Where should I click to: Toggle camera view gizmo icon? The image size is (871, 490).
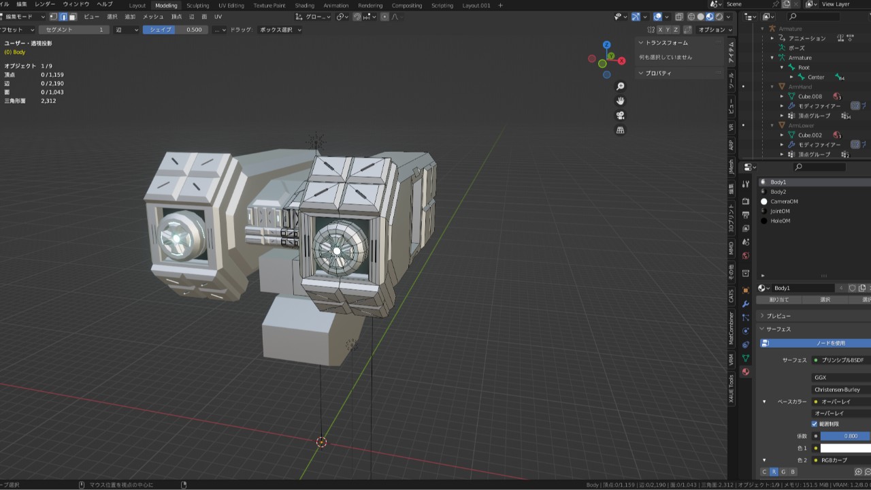point(620,116)
